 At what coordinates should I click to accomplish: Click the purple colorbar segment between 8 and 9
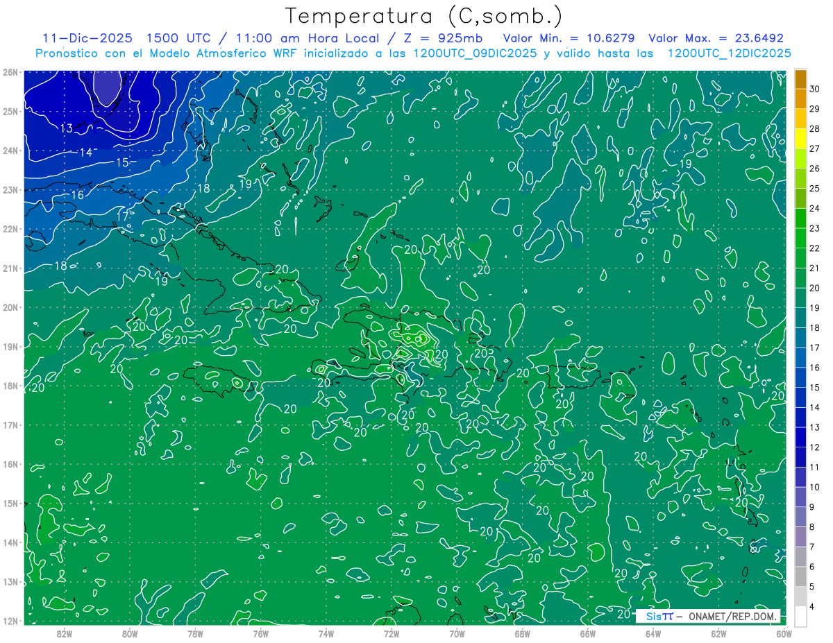800,517
